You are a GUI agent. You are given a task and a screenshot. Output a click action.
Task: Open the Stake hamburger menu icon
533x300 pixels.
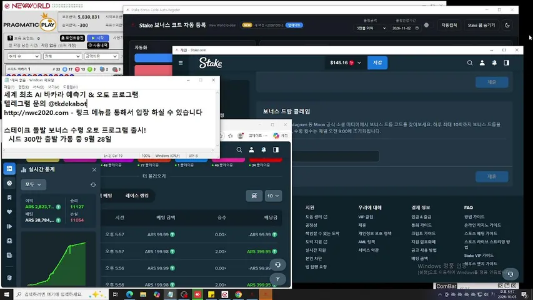[x=181, y=63]
